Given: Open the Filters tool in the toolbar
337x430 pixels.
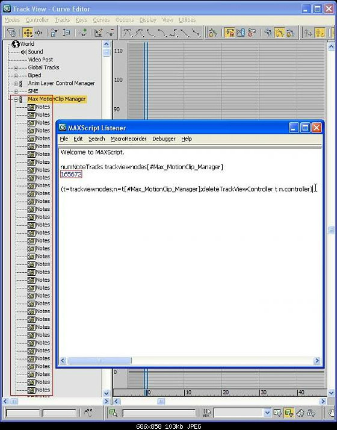Looking at the screenshot, I should click(11, 33).
